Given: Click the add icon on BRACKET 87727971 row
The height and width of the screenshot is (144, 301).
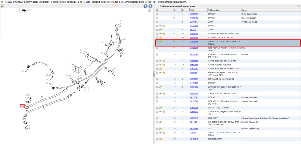Looking at the screenshot, I should point(157,14).
